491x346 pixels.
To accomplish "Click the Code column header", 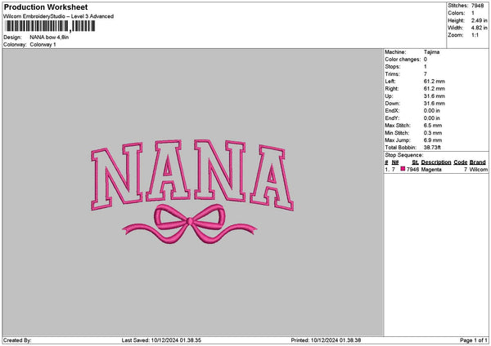I will click(460, 162).
